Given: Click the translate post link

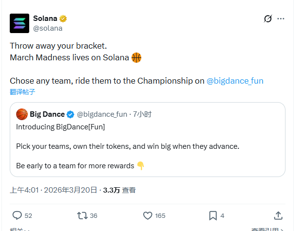Looking at the screenshot, I should [x=22, y=92].
